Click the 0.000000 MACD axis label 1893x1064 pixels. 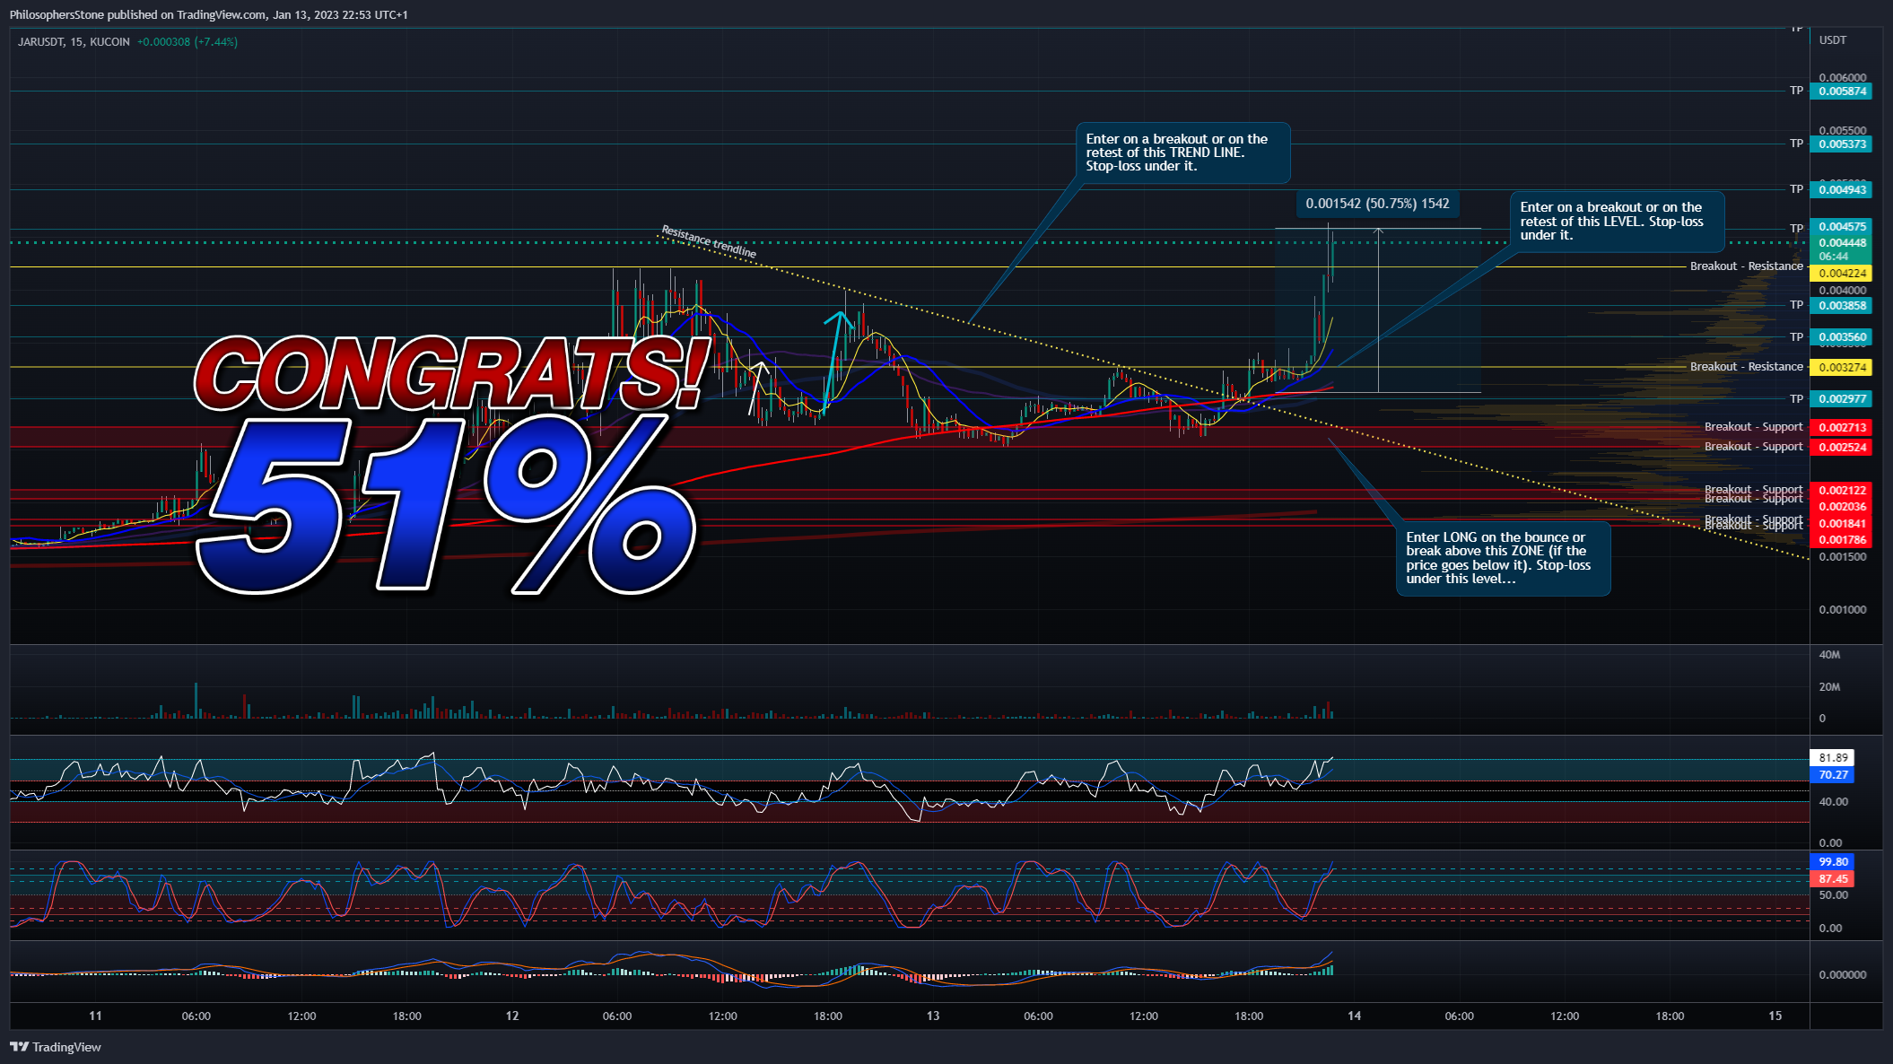click(1842, 974)
